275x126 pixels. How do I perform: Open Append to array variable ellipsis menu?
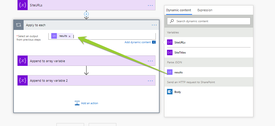[x=150, y=61]
